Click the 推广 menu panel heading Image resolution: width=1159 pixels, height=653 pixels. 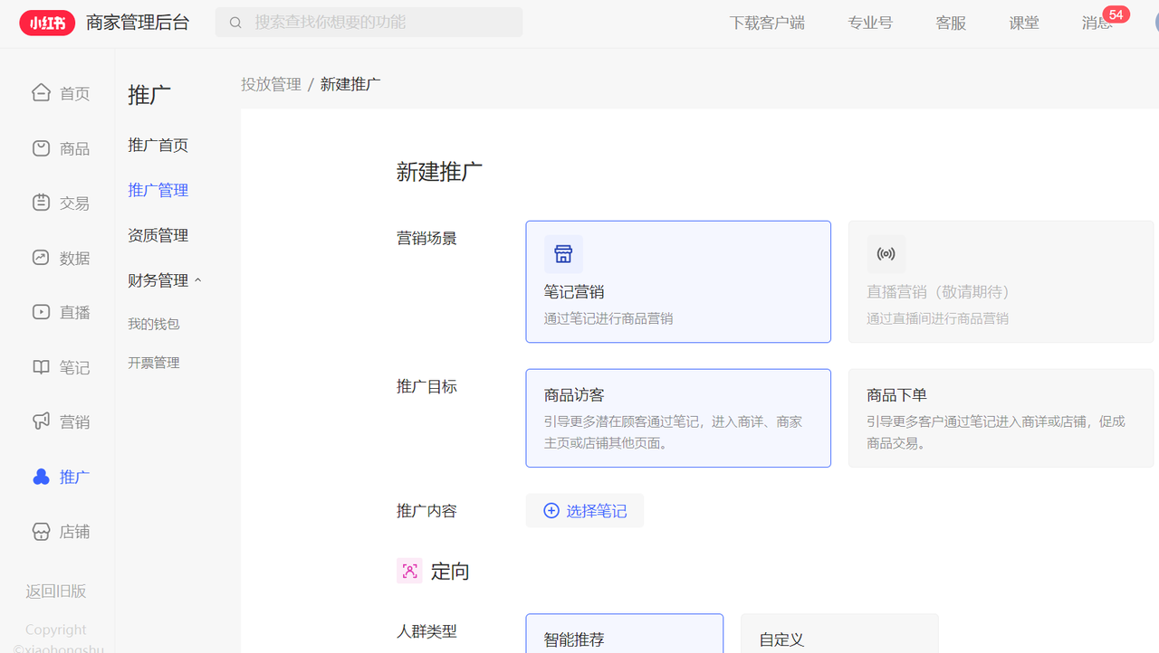(149, 95)
